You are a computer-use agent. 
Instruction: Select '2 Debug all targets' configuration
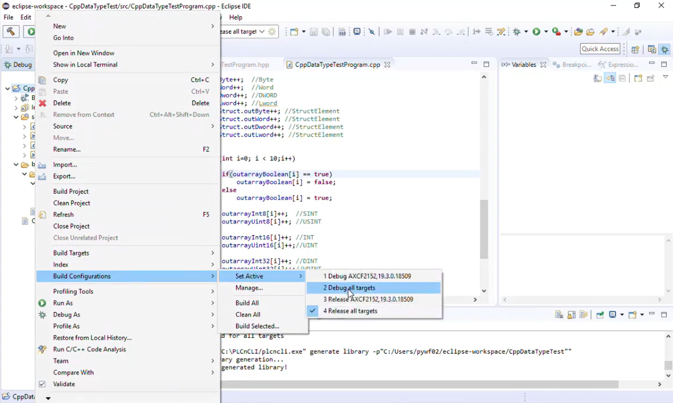pyautogui.click(x=374, y=288)
